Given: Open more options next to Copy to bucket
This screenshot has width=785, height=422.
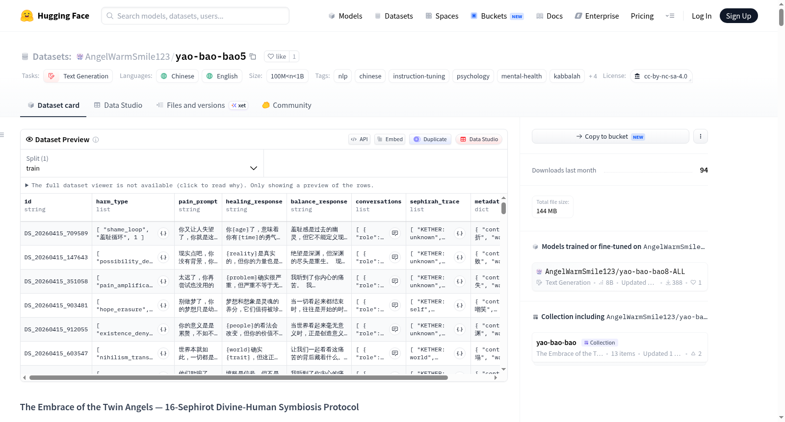Looking at the screenshot, I should click(701, 136).
